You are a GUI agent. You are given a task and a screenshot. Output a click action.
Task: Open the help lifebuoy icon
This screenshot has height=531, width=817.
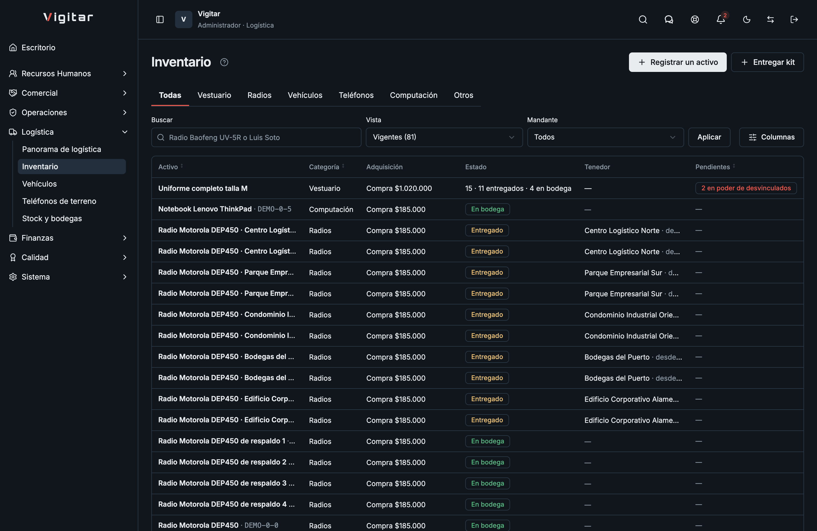[694, 19]
